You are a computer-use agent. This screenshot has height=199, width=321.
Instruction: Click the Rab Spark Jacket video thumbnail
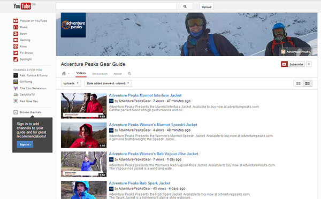pos(84,190)
